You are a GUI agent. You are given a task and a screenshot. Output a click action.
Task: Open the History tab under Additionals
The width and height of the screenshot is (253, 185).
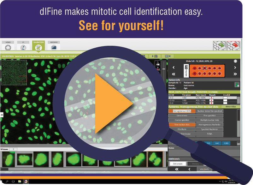[x=195, y=164]
